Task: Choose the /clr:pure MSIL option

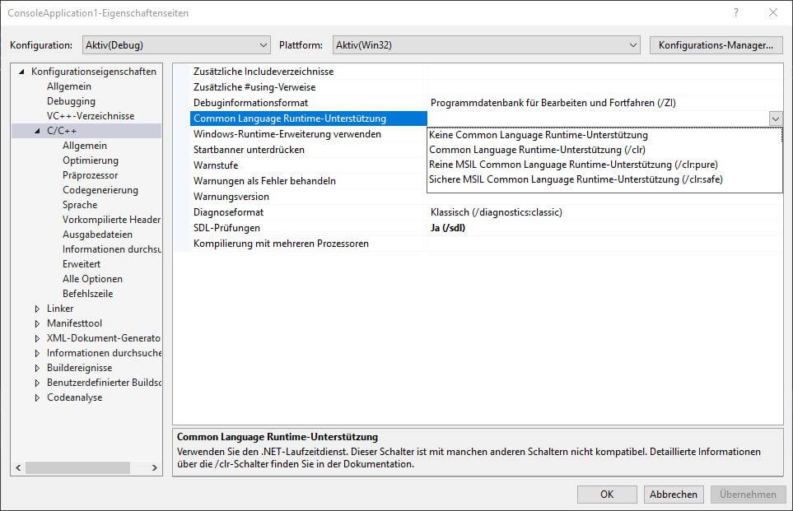Action: [567, 165]
